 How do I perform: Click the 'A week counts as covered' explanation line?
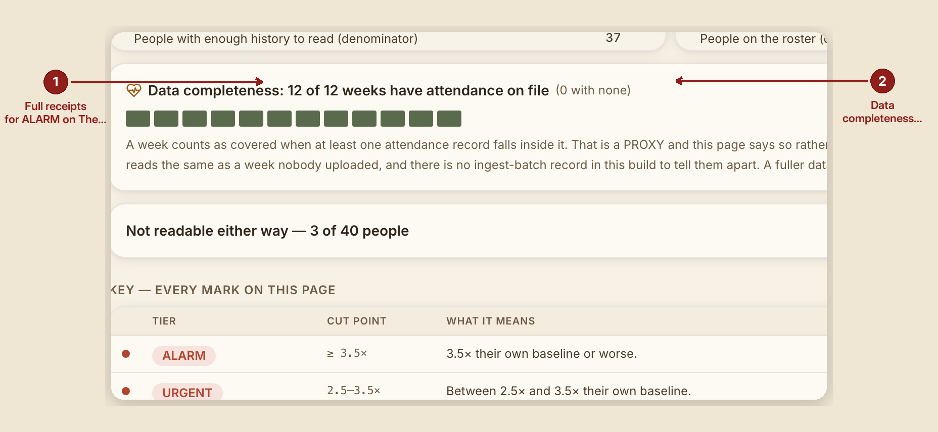tap(476, 145)
